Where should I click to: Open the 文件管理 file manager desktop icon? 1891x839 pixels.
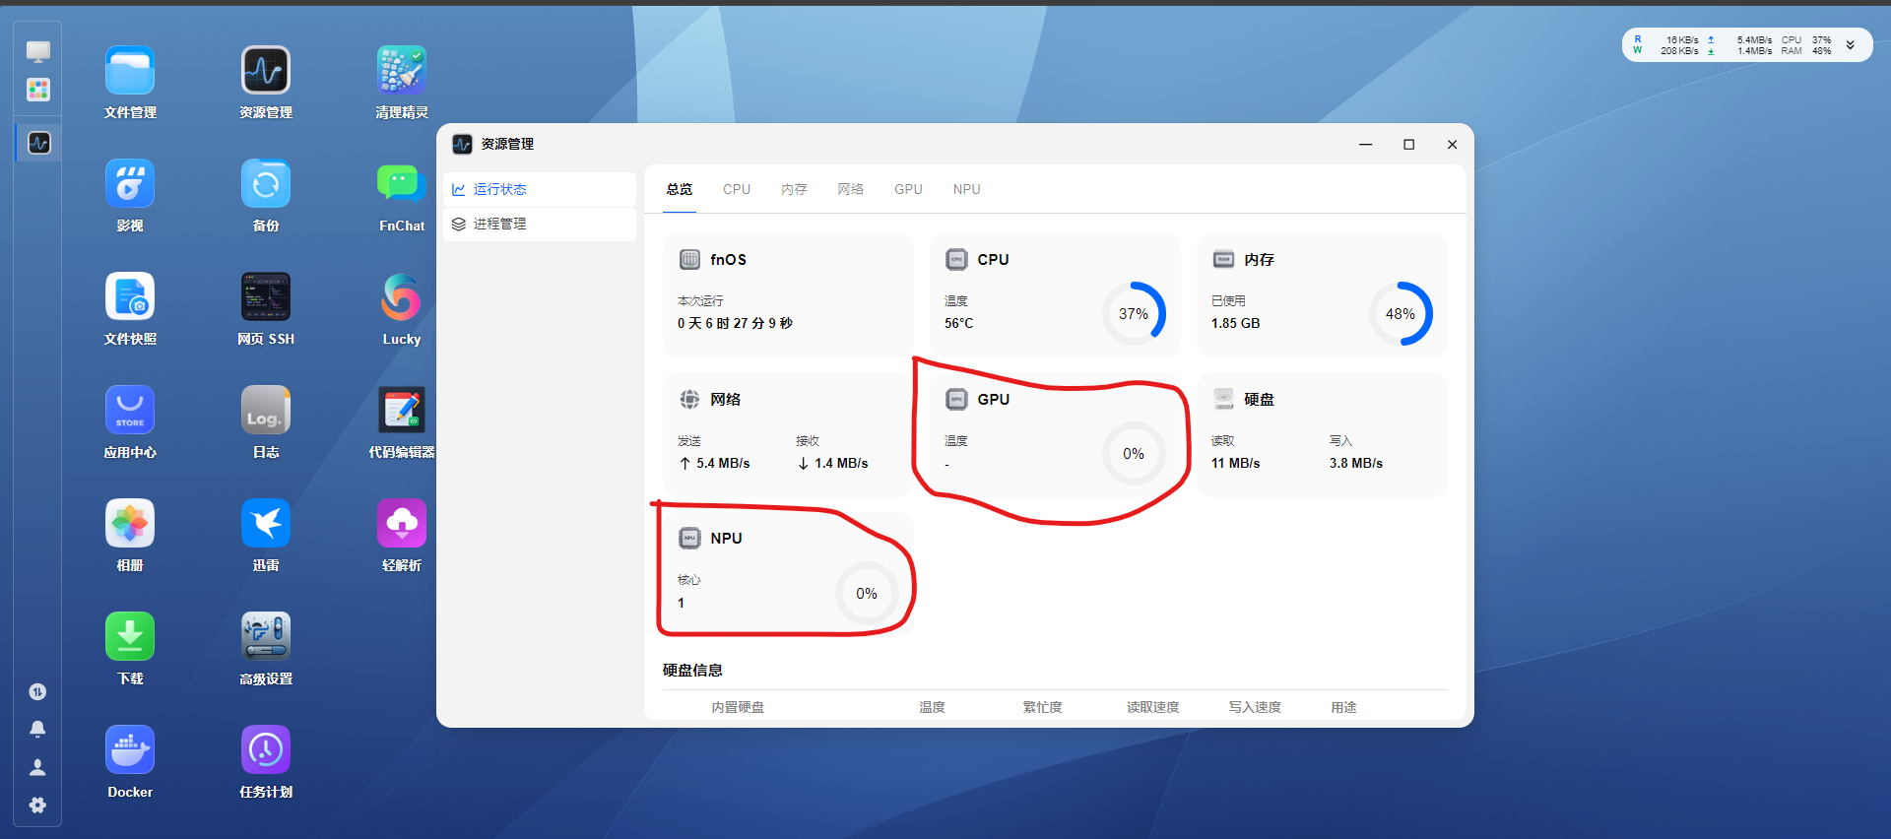coord(130,71)
